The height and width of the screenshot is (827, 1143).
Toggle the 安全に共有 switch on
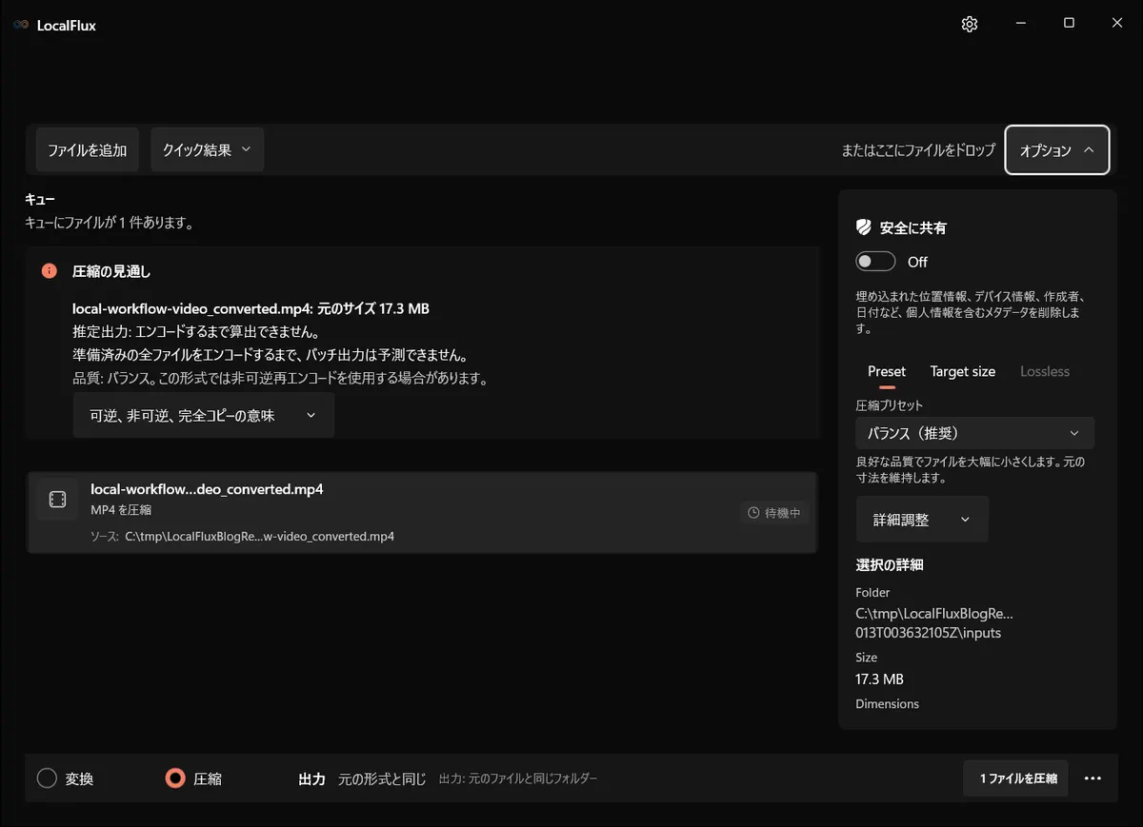pos(875,262)
